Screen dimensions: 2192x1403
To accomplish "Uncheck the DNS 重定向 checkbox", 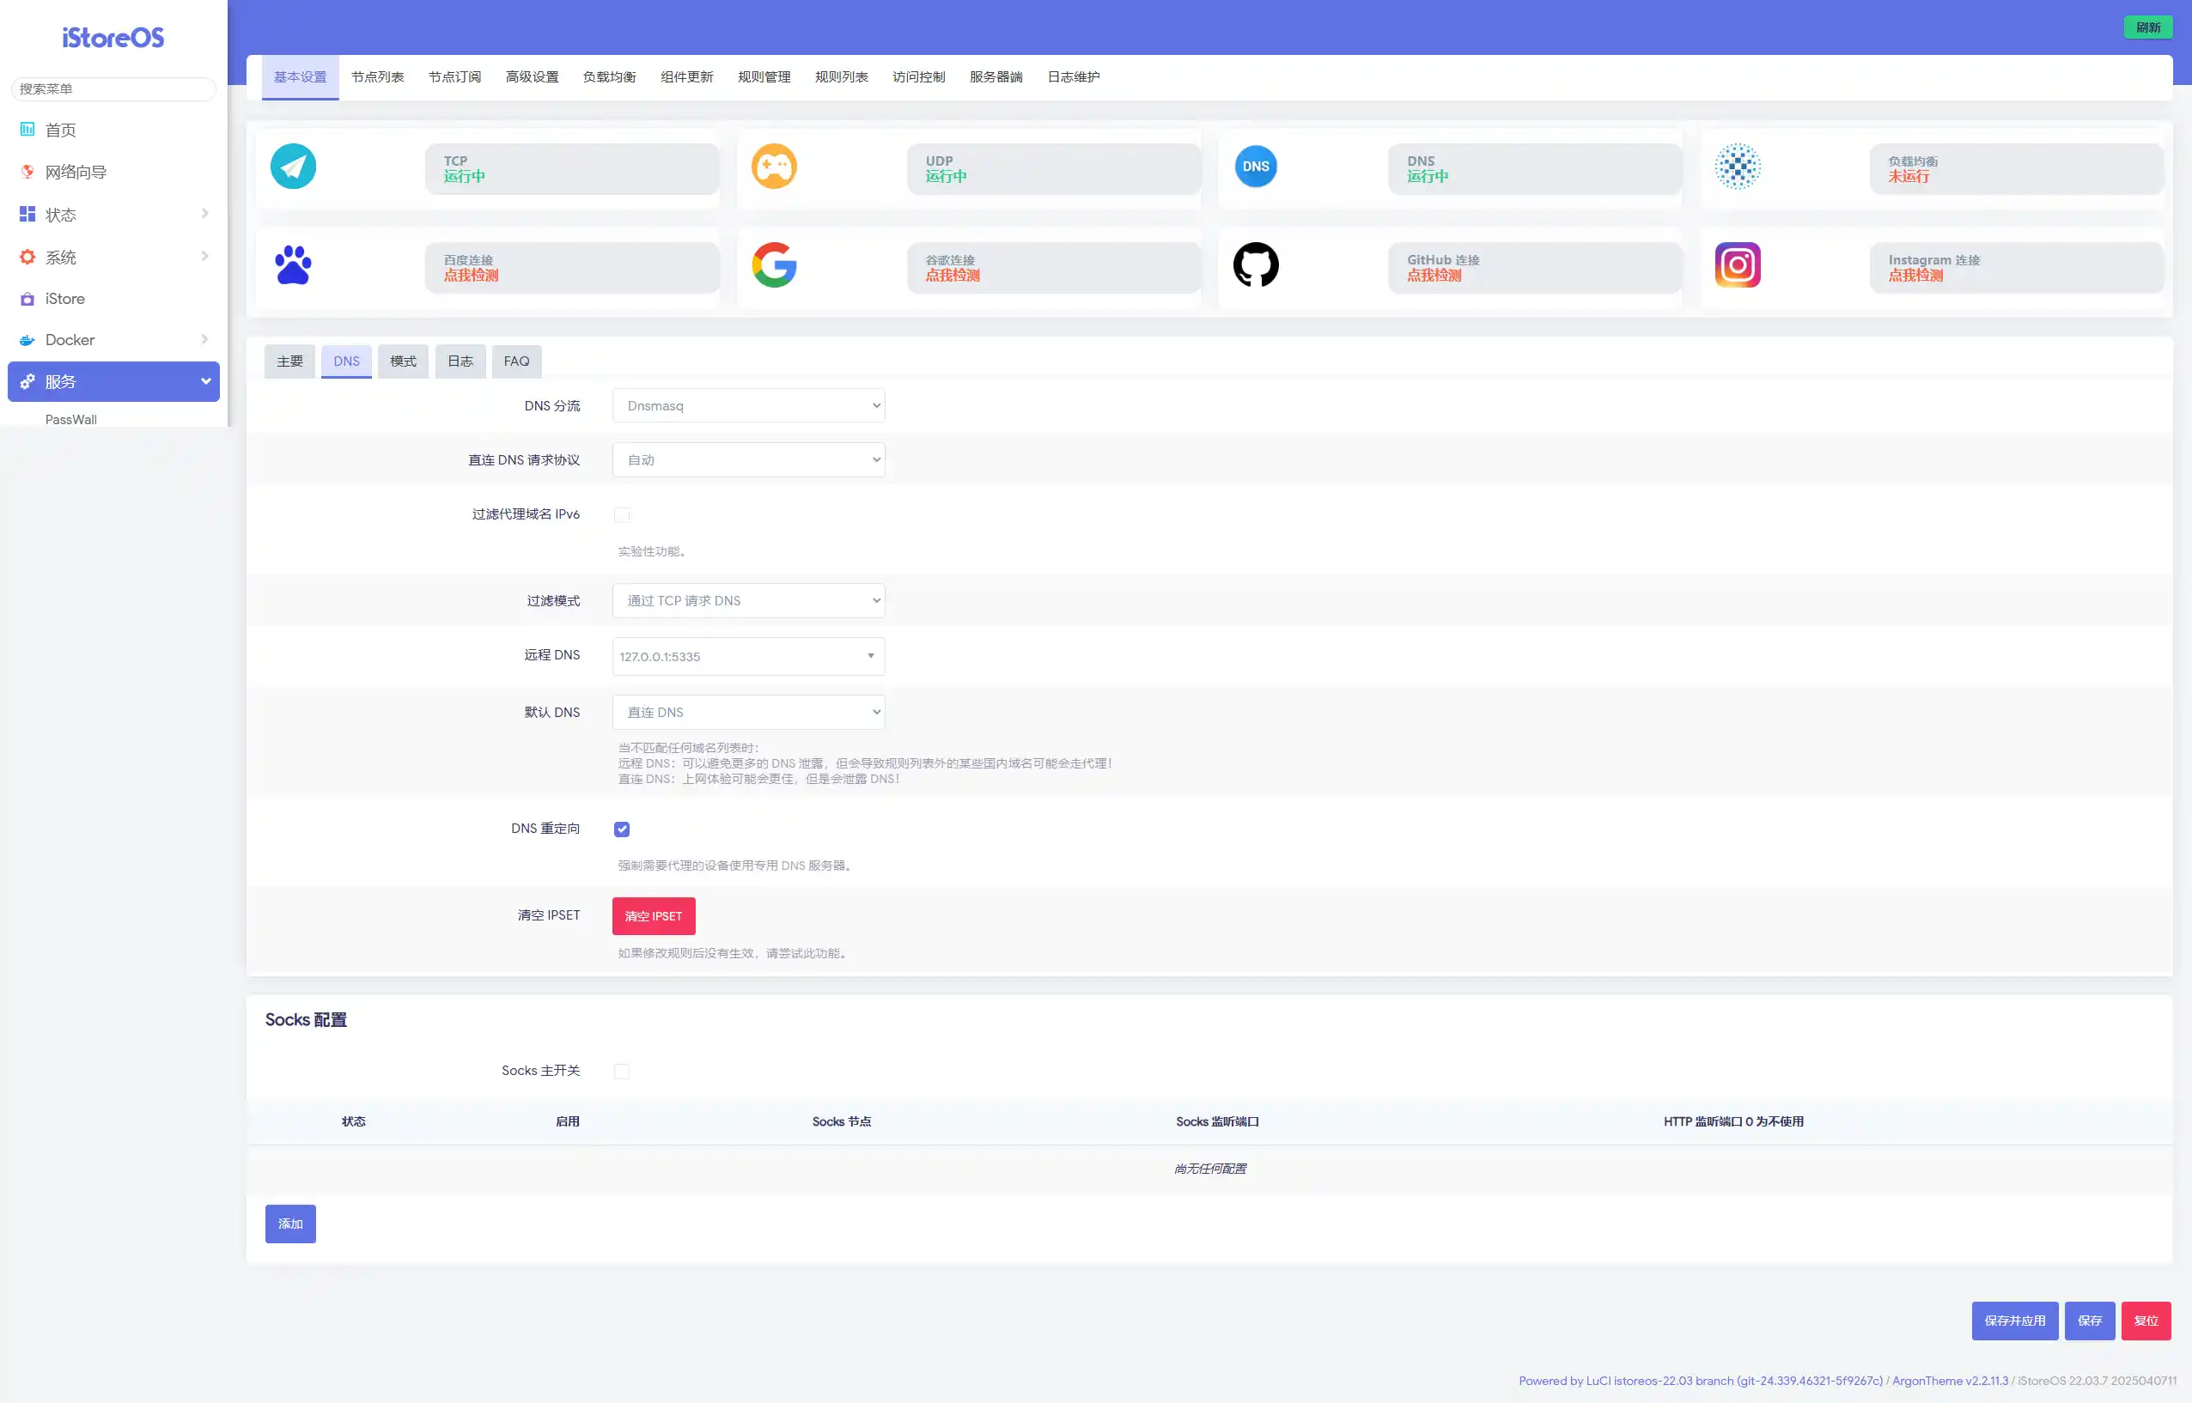I will pyautogui.click(x=622, y=829).
